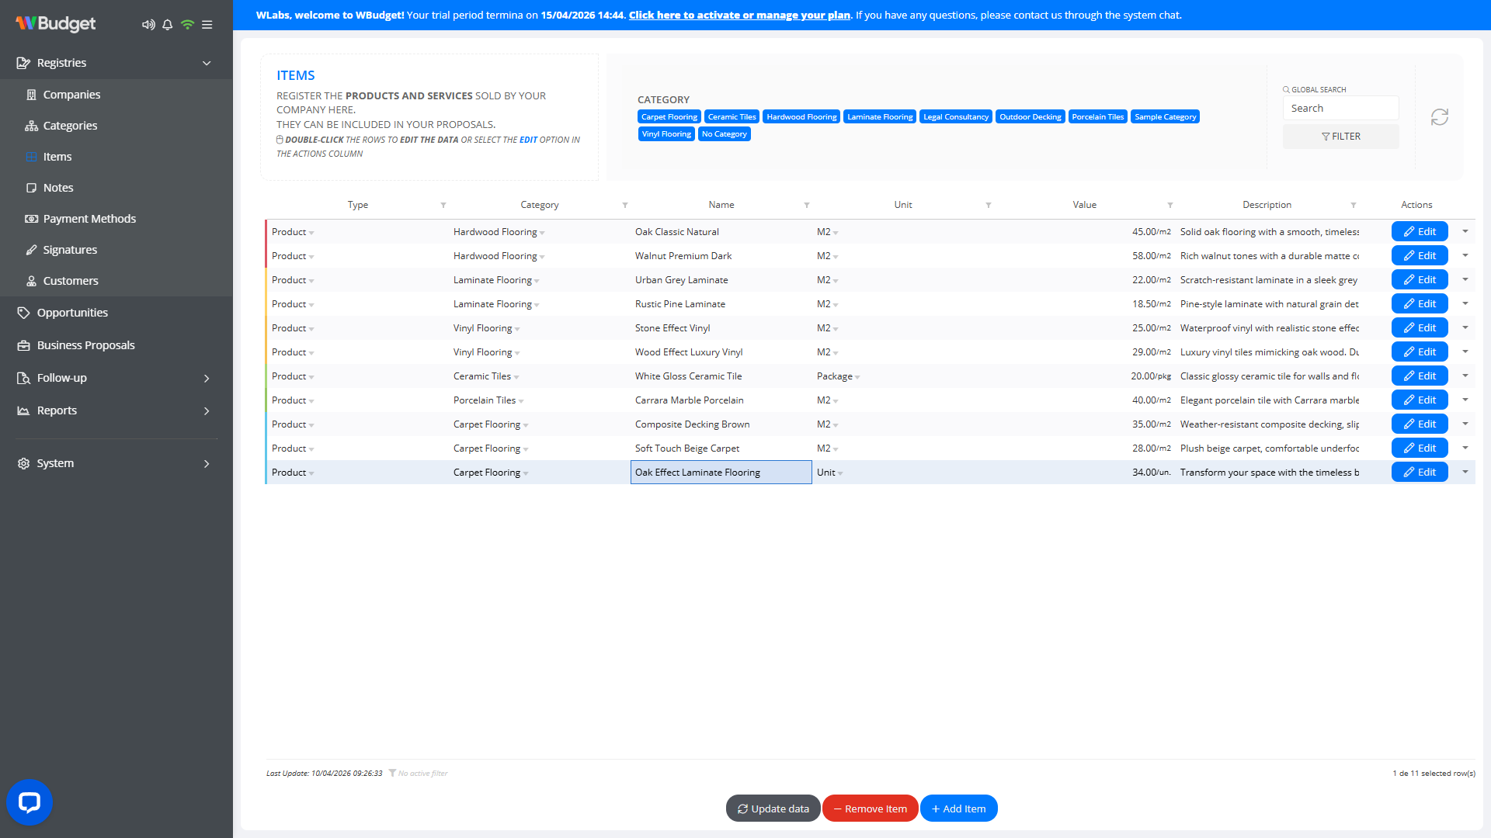Click the Name column filter funnel icon

[x=807, y=206]
